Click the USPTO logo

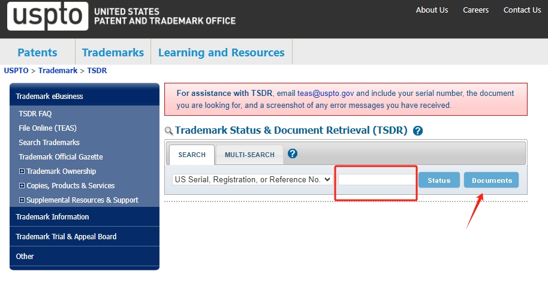(x=47, y=16)
